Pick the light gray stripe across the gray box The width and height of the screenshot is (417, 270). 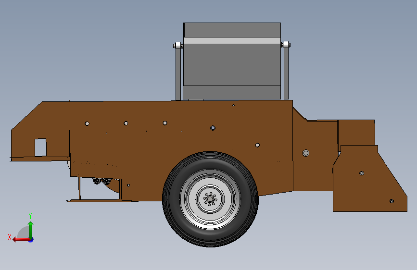[x=232, y=41]
